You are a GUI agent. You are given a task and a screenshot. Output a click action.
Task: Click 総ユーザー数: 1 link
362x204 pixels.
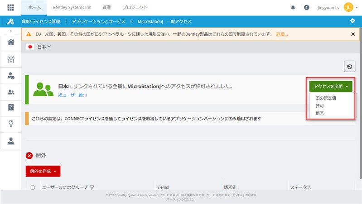(72, 95)
